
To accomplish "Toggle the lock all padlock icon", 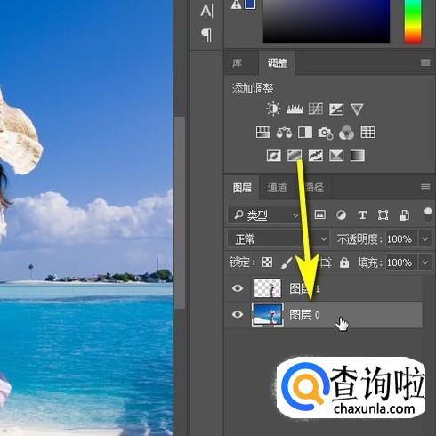I will tap(344, 262).
